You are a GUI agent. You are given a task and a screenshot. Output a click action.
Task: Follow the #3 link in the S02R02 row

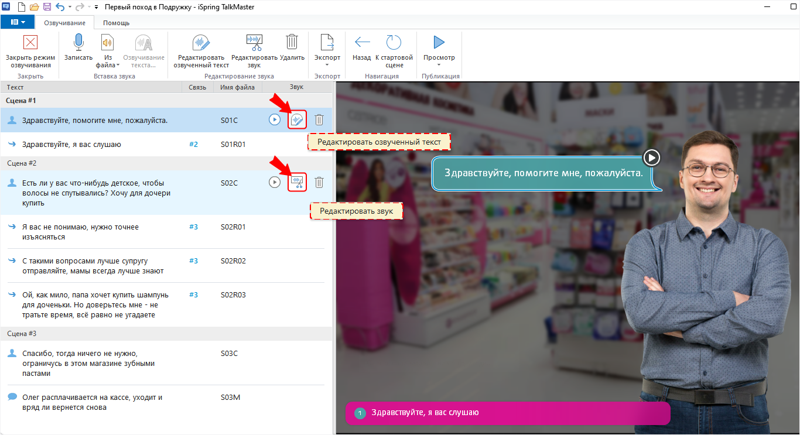(194, 261)
